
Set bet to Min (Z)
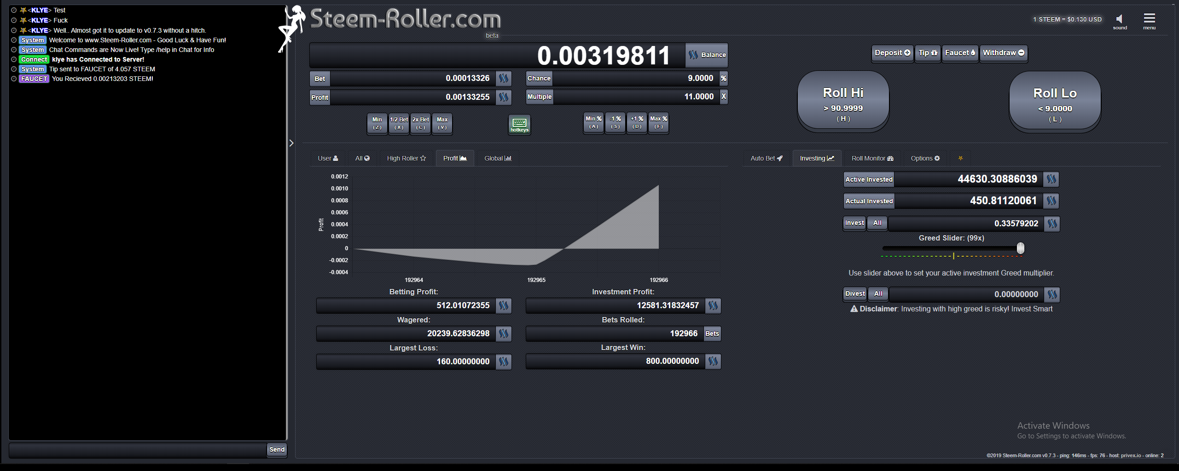pyautogui.click(x=377, y=123)
